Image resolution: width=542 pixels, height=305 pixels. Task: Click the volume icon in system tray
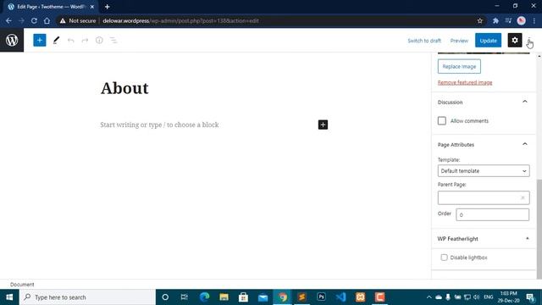476,297
